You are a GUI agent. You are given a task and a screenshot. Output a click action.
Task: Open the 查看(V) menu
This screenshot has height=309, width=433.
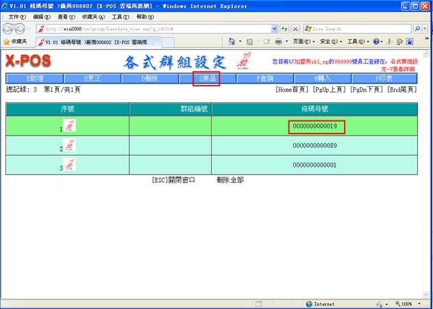pos(66,16)
